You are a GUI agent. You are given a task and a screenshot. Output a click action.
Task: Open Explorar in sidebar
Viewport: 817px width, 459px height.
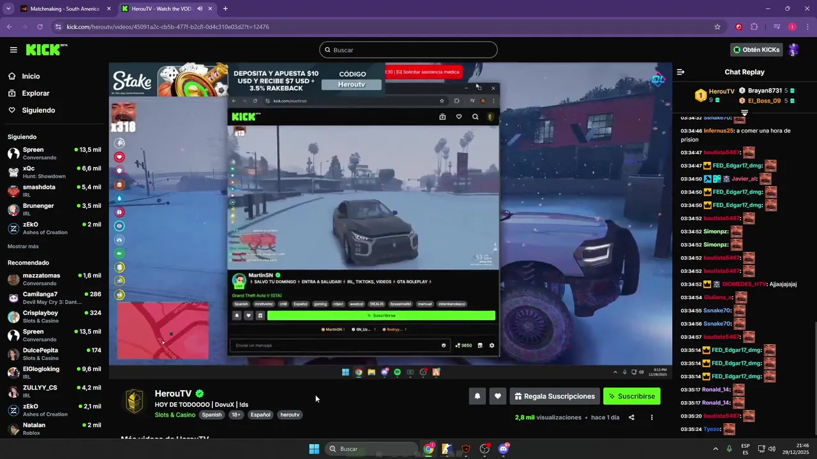(35, 93)
